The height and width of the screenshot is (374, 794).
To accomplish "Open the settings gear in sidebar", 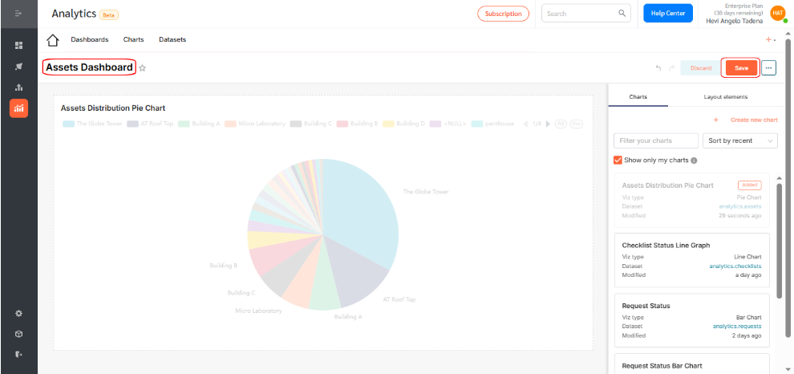I will 18,313.
